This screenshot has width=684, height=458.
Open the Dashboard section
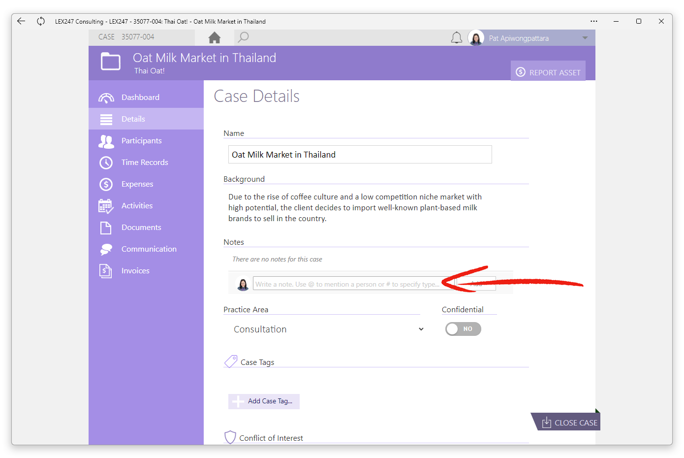click(x=146, y=97)
